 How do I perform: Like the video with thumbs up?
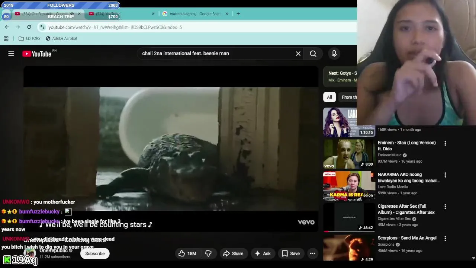(x=187, y=253)
